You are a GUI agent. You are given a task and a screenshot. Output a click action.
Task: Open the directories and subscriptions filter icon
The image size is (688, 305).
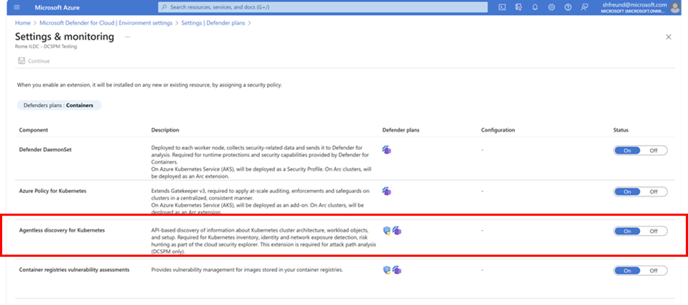tap(519, 7)
